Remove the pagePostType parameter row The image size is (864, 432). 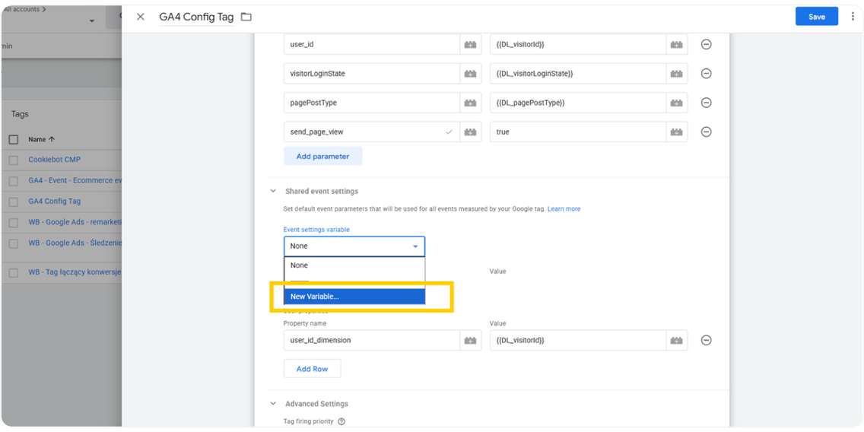point(706,103)
